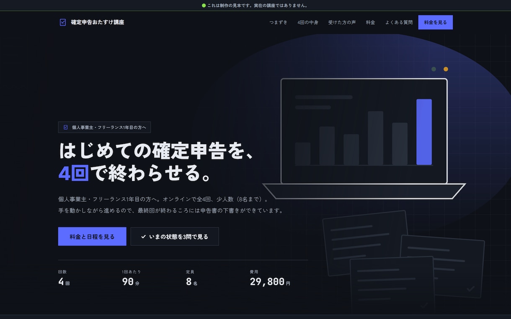Select 料金 in the navigation bar
Viewport: 511px width, 319px height.
point(370,22)
